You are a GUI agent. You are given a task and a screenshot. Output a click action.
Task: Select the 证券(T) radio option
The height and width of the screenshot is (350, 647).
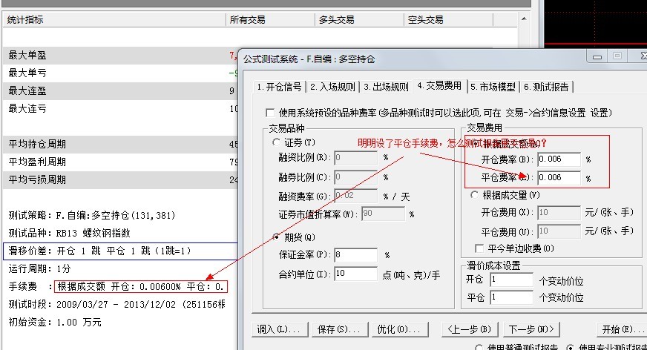tap(276, 142)
